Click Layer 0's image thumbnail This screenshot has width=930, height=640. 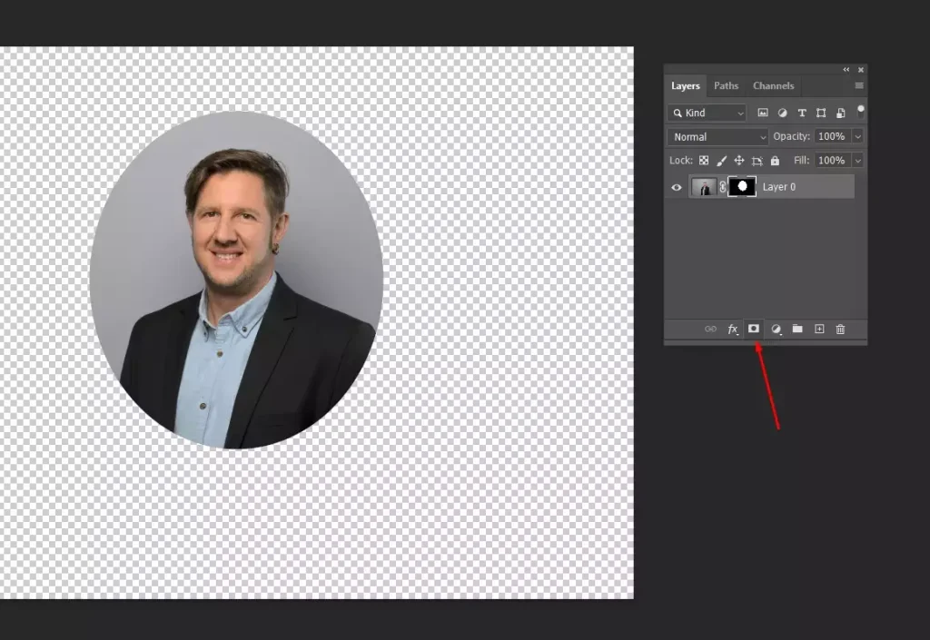tap(705, 187)
